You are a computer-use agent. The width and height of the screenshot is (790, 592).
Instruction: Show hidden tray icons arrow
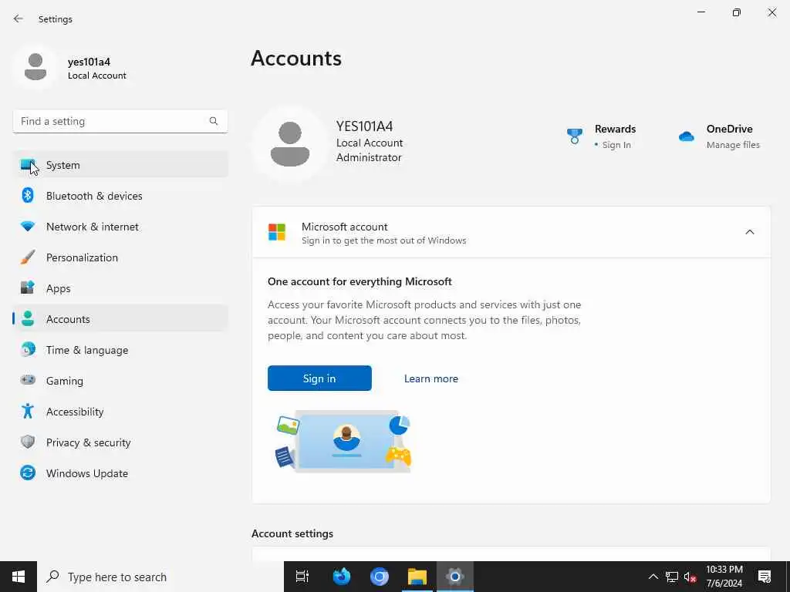(x=653, y=577)
